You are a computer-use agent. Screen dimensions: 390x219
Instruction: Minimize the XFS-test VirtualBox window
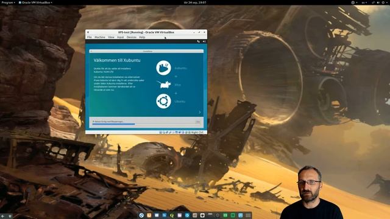coord(194,32)
